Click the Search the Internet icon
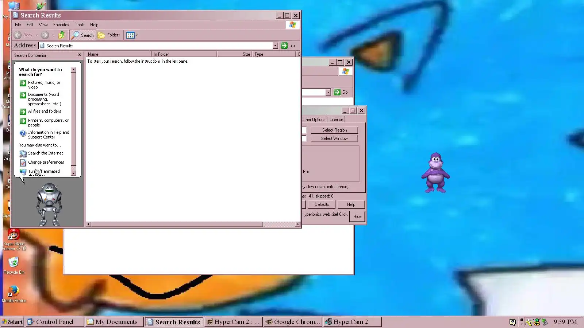584x328 pixels. (23, 153)
